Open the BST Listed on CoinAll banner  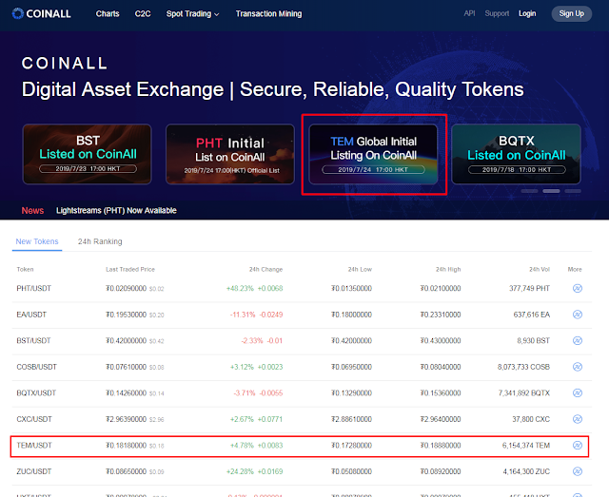click(87, 154)
